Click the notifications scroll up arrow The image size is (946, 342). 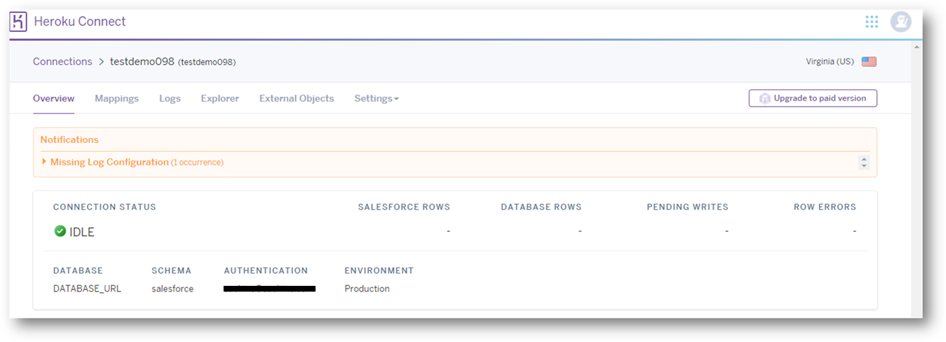point(864,159)
